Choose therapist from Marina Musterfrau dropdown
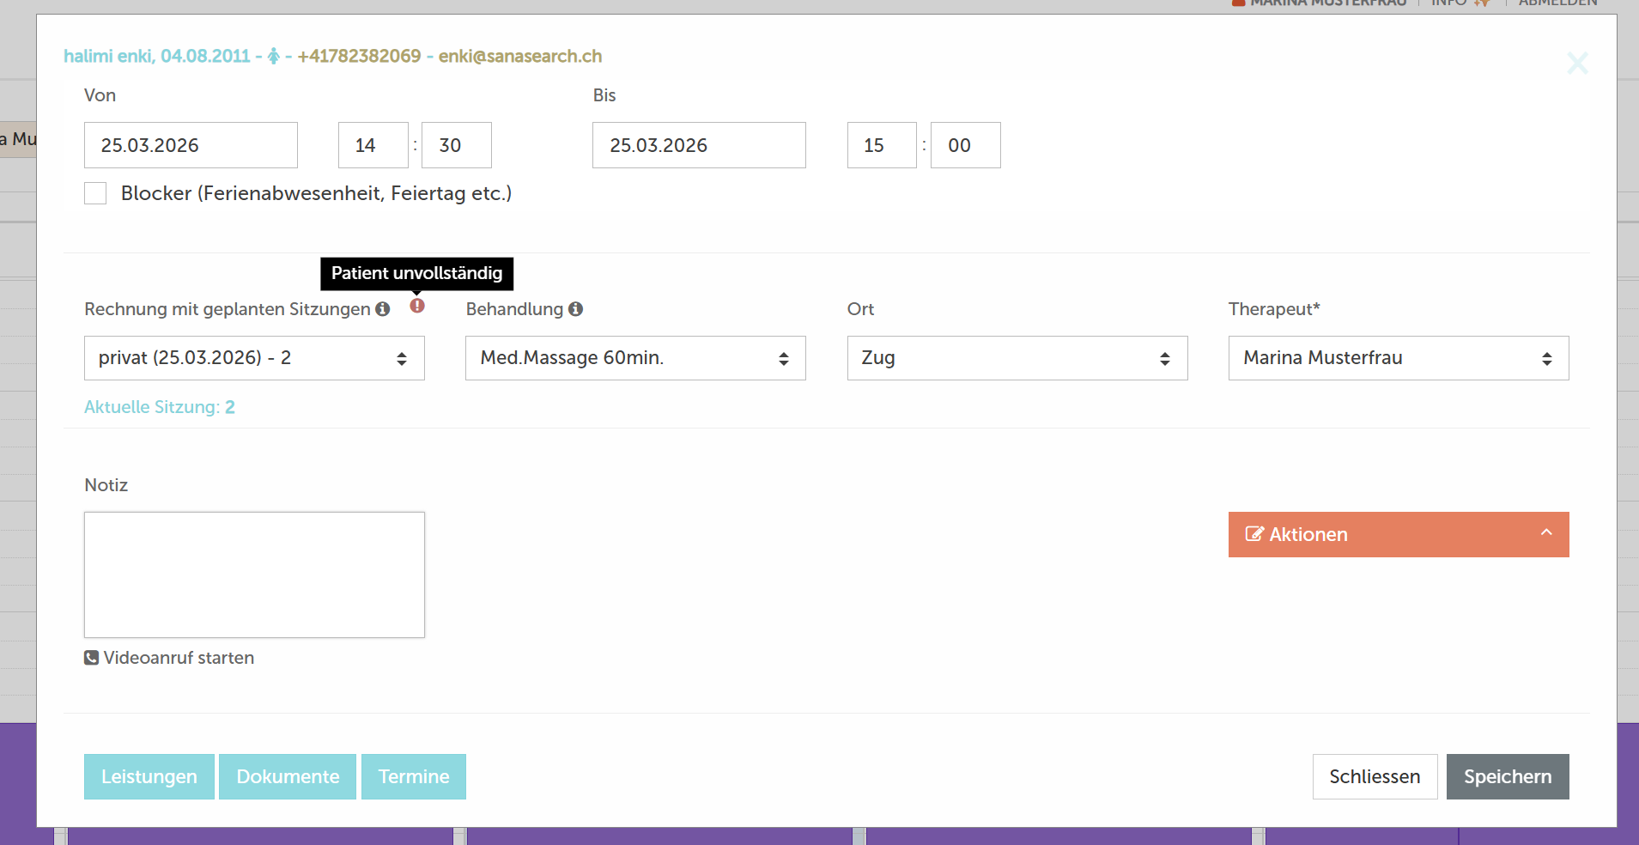 (1398, 358)
